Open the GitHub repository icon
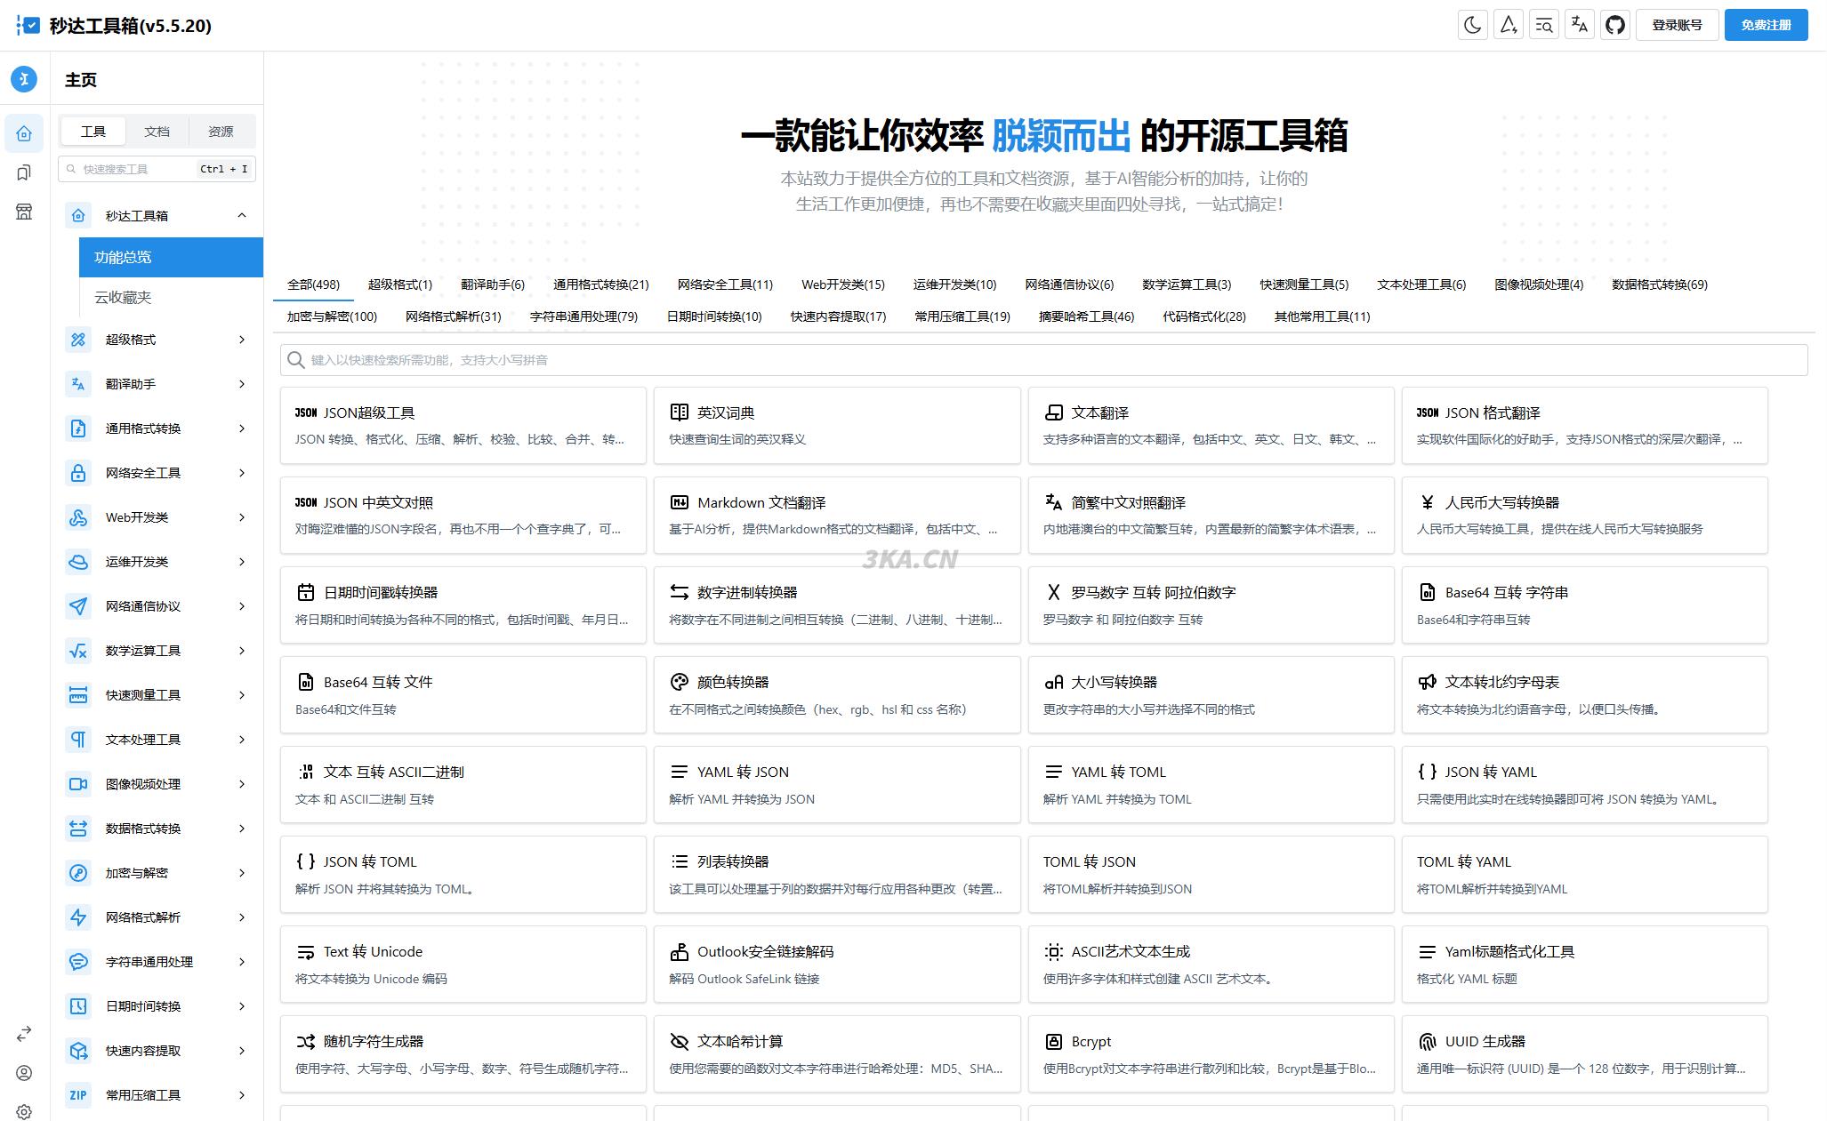The height and width of the screenshot is (1121, 1827). coord(1615,24)
